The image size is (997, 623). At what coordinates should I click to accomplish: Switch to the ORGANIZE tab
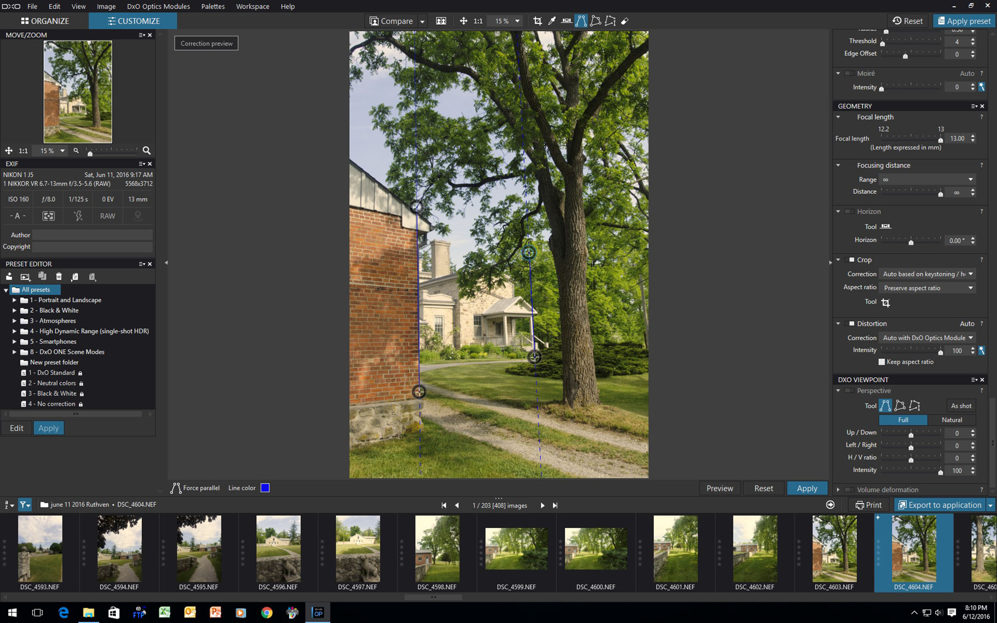(x=45, y=21)
